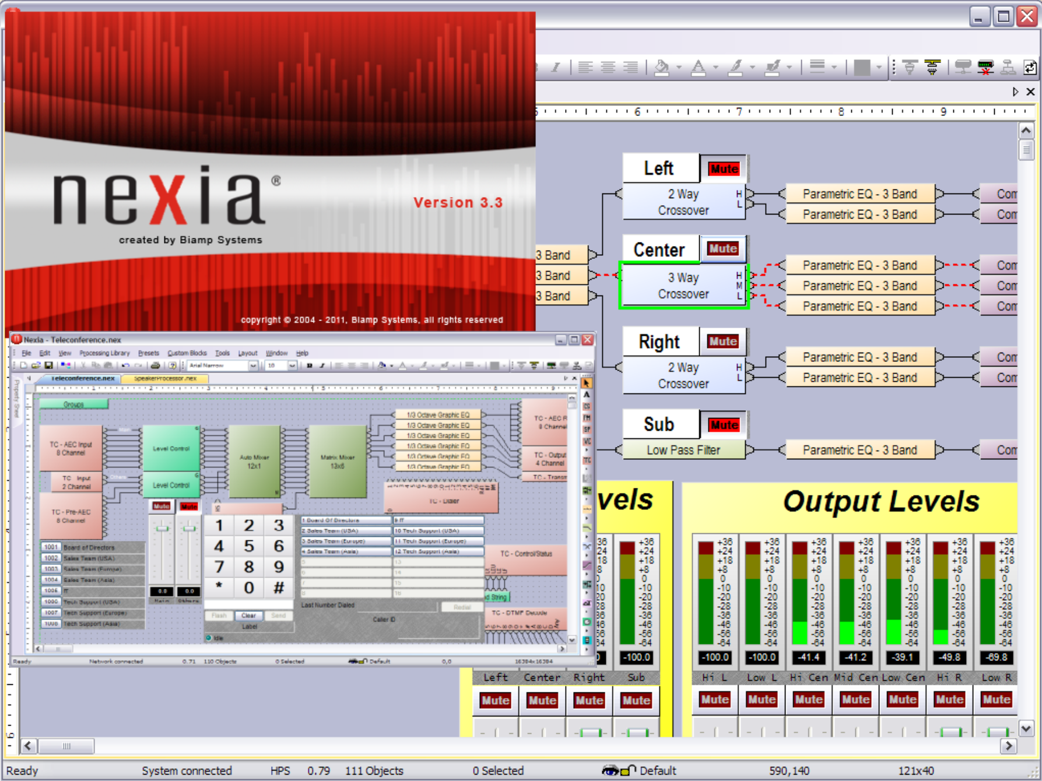
Task: Click the new file icon in Teleconference window
Action: pos(23,365)
